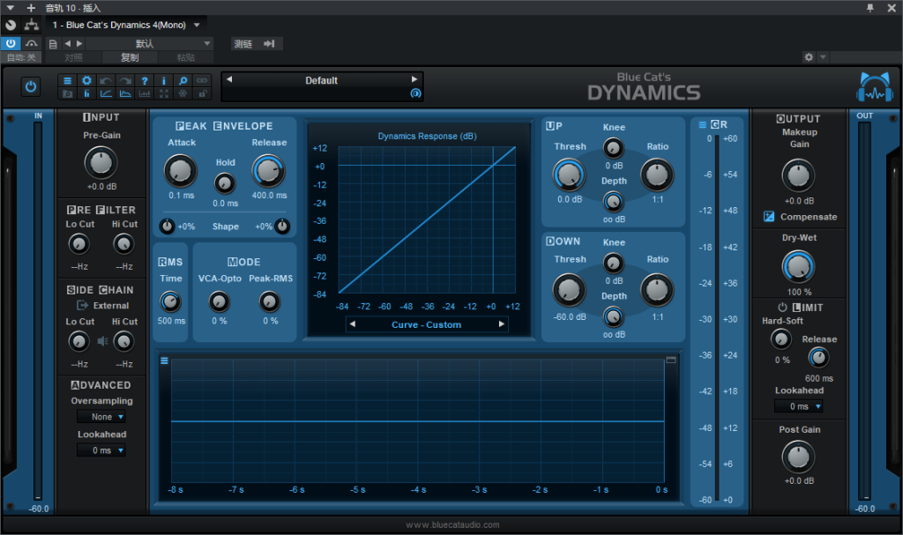Click the snowflake freeze icon

point(183,93)
